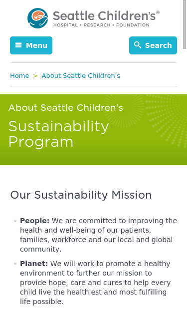
Task: Click the magnifying glass search icon
Action: pos(137,45)
